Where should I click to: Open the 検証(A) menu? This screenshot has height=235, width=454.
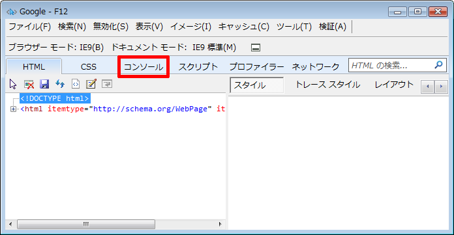[333, 27]
